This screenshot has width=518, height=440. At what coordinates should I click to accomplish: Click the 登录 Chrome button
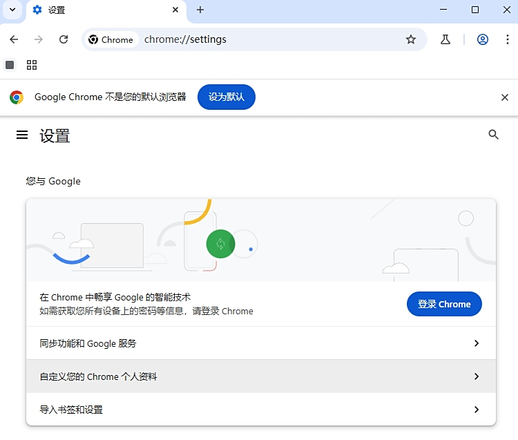(x=444, y=304)
